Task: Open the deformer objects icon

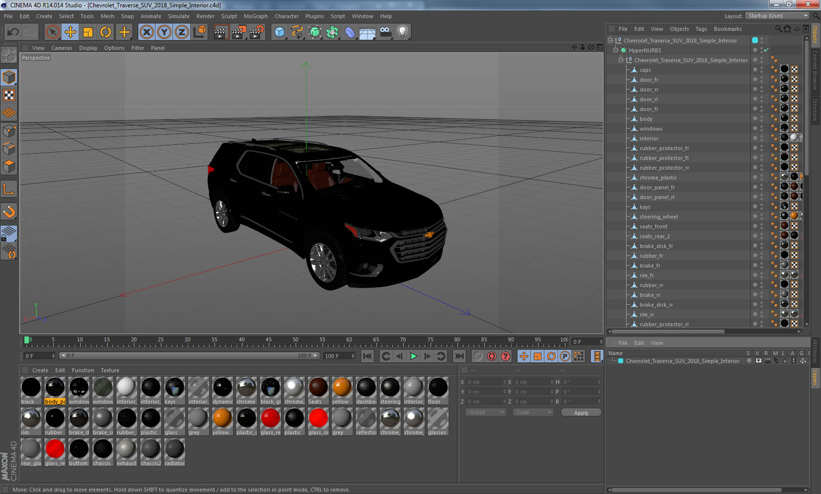Action: pos(350,32)
